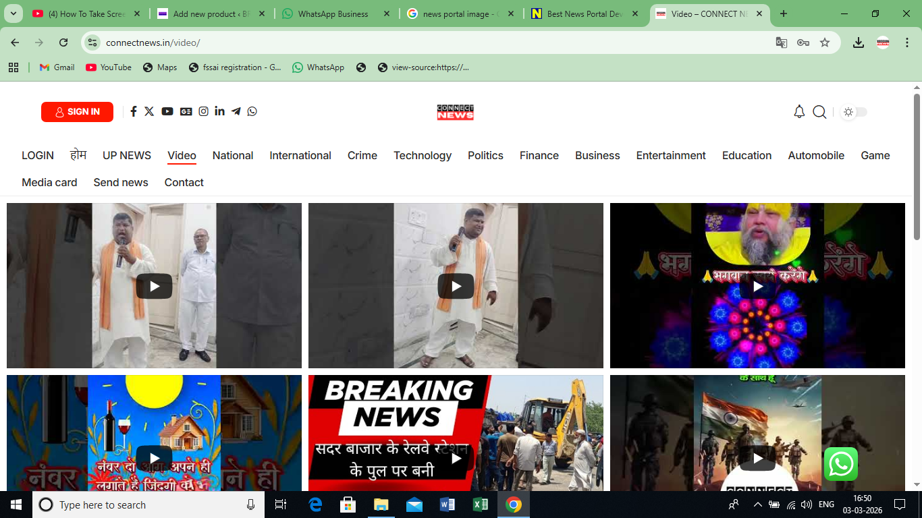Play the BREAKING NEWS bulldozer video thumbnail
922x518 pixels.
[456, 457]
